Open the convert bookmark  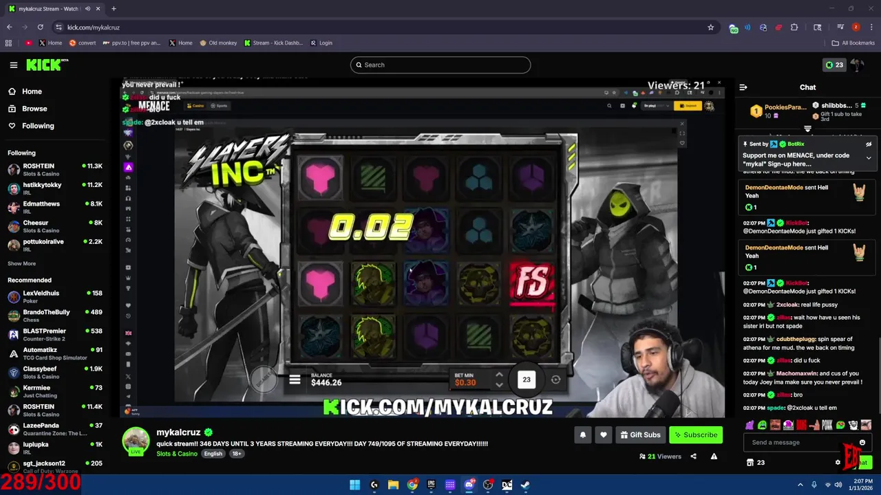pos(82,43)
